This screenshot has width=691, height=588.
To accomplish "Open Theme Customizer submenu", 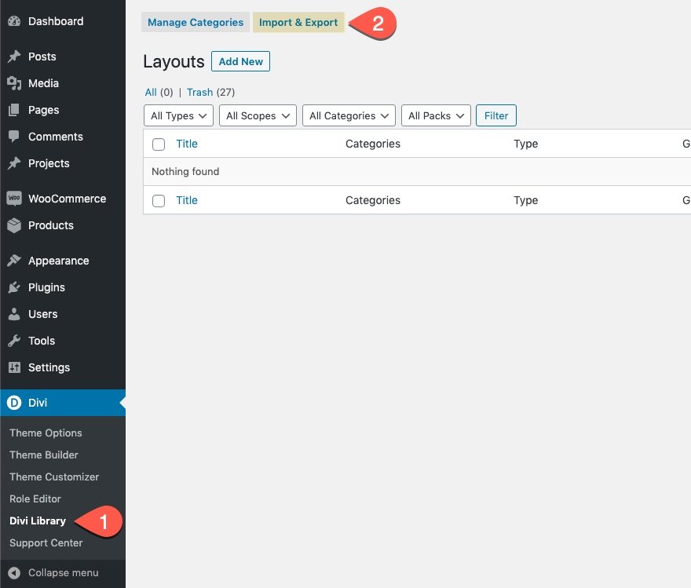I will [54, 477].
